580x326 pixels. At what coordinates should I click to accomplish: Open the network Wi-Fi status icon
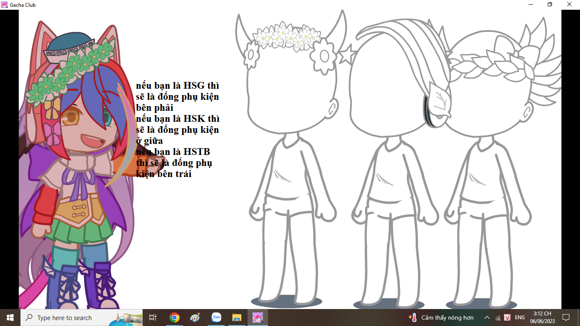tap(498, 318)
